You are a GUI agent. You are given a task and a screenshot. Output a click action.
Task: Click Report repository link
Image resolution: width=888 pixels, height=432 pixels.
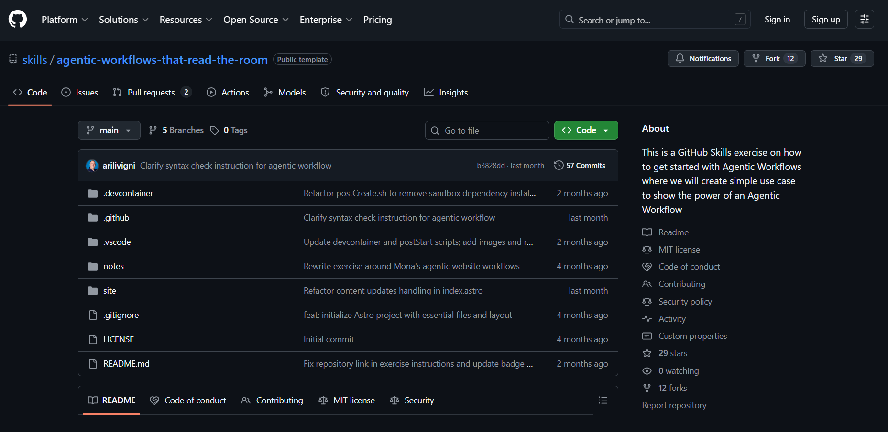tap(674, 405)
